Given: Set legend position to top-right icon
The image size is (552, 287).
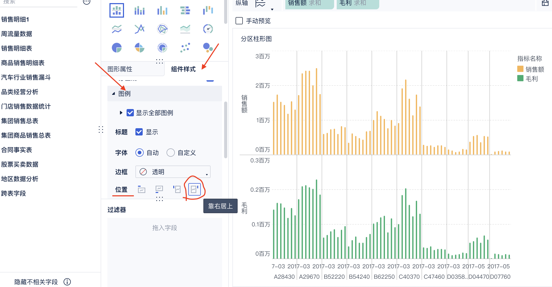Looking at the screenshot, I should coord(195,189).
